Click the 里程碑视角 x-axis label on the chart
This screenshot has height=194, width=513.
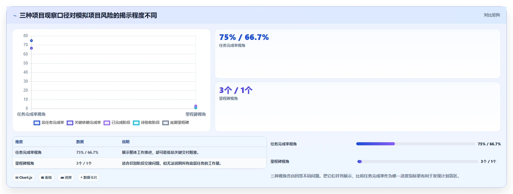click(196, 114)
